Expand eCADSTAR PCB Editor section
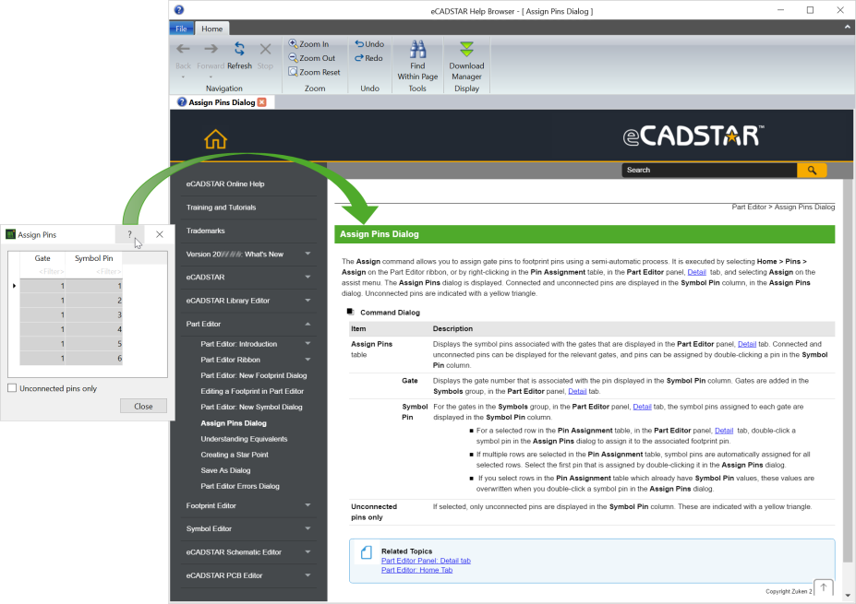 [x=307, y=575]
